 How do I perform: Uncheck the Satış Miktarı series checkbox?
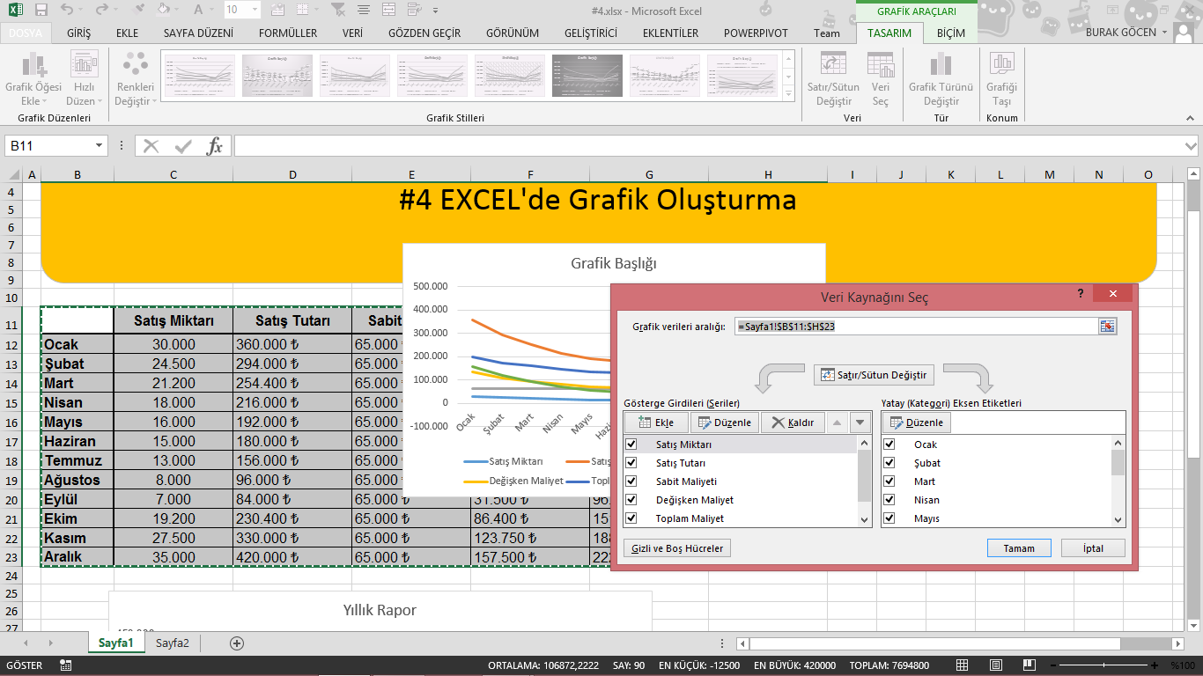pos(631,445)
